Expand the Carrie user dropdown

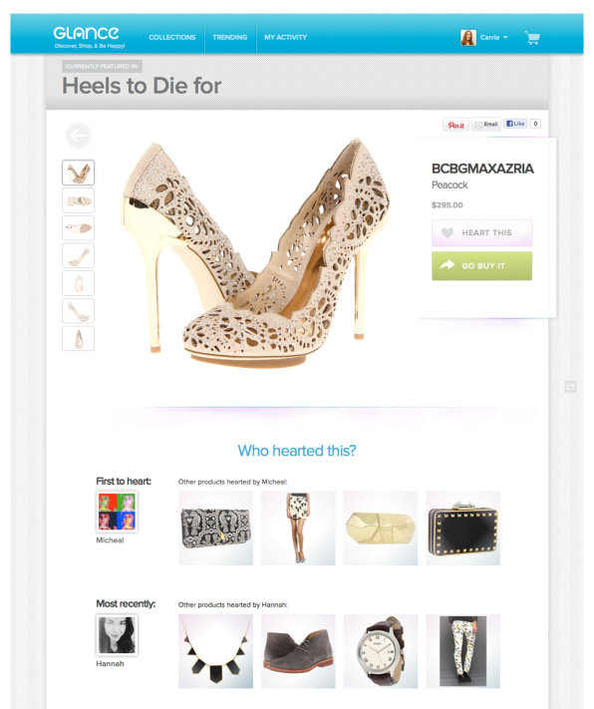(x=493, y=38)
